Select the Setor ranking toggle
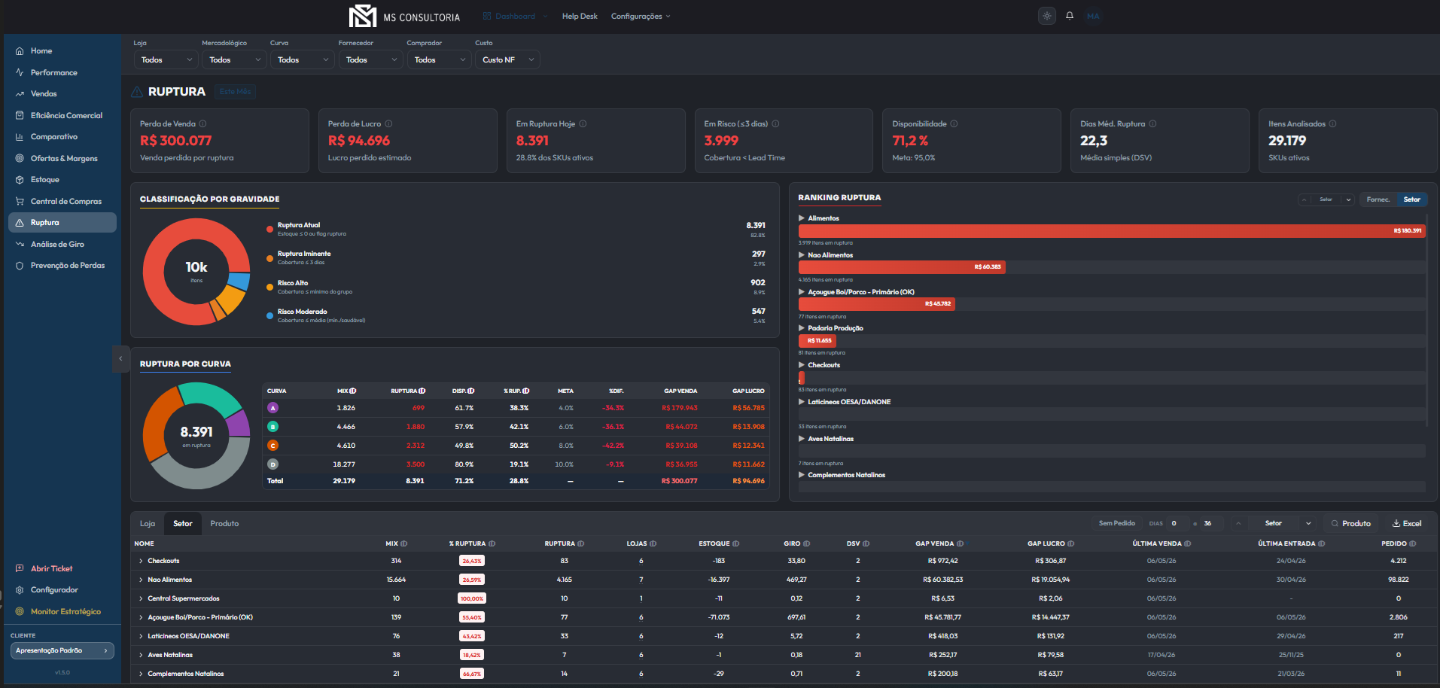The width and height of the screenshot is (1440, 688). pos(1411,199)
